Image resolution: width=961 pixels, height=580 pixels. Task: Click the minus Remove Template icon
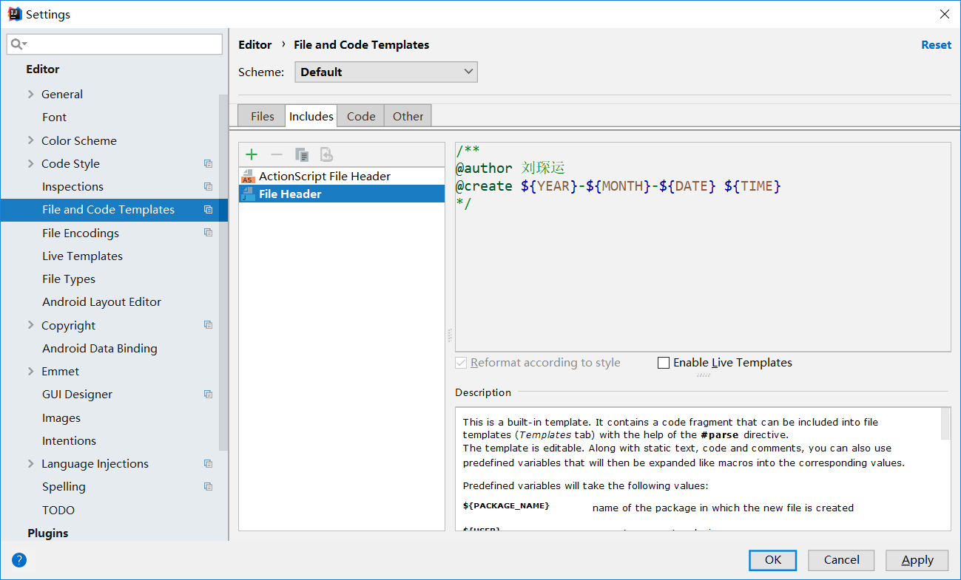click(277, 154)
